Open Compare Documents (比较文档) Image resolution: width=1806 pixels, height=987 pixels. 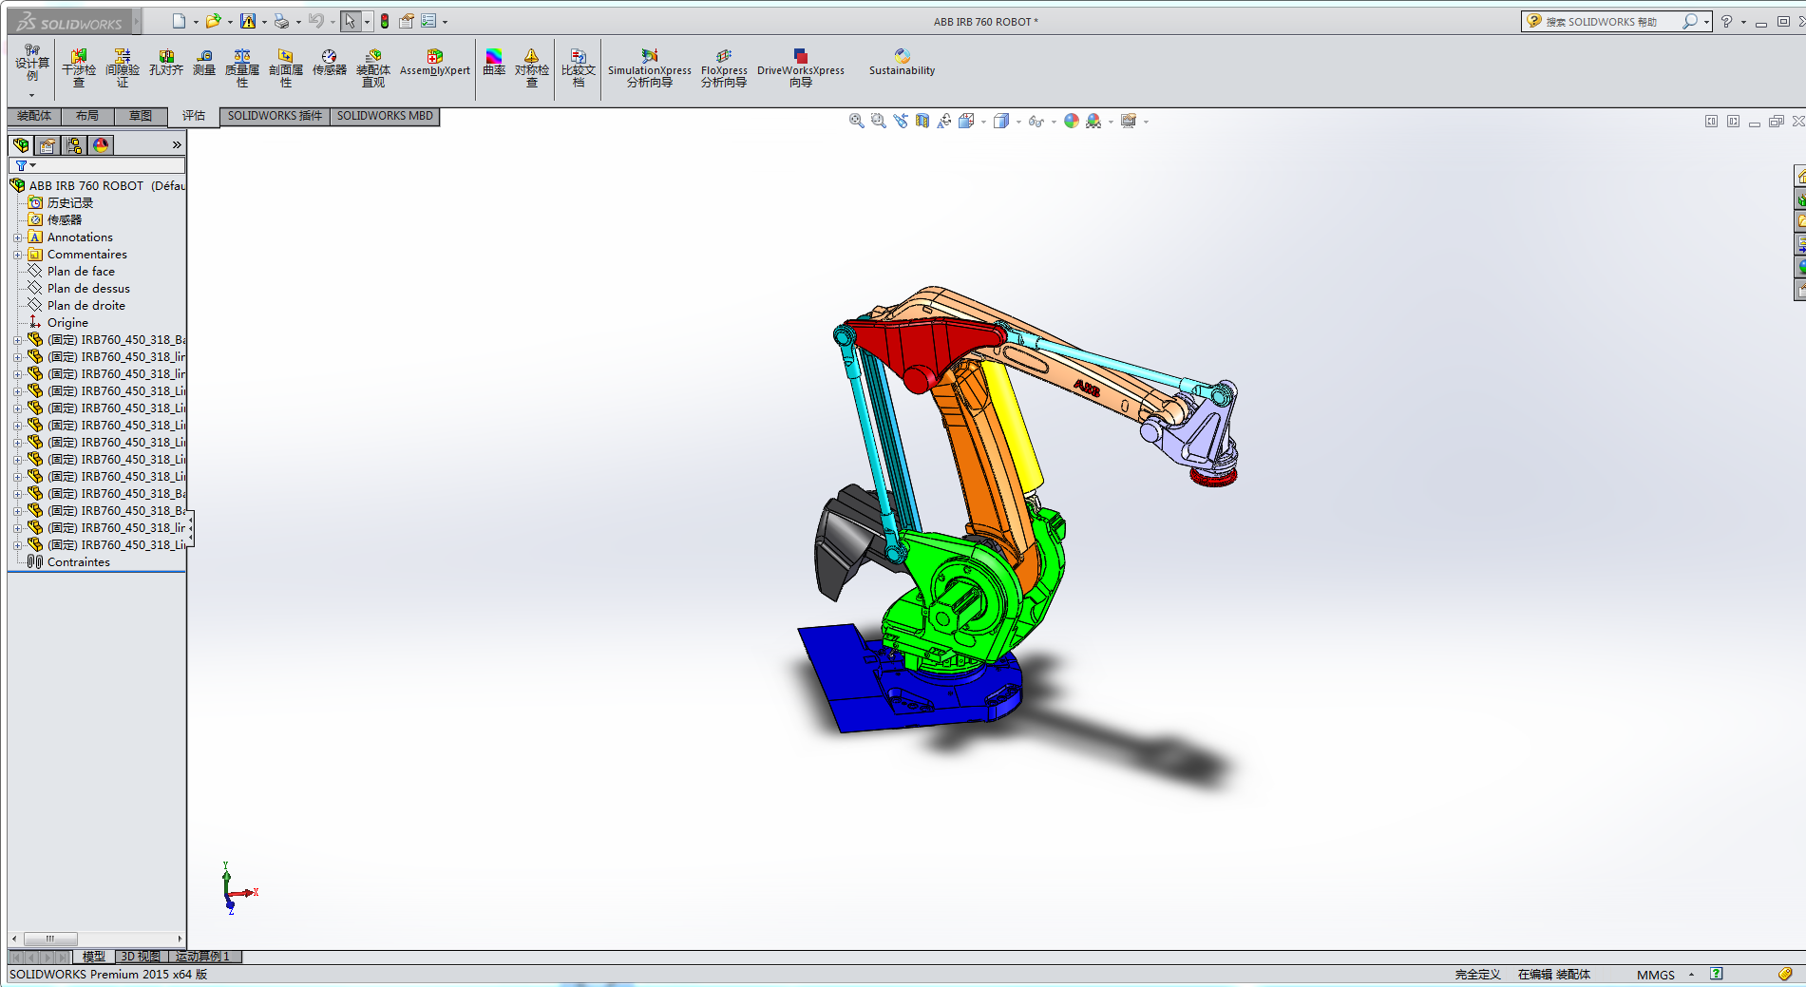(579, 68)
